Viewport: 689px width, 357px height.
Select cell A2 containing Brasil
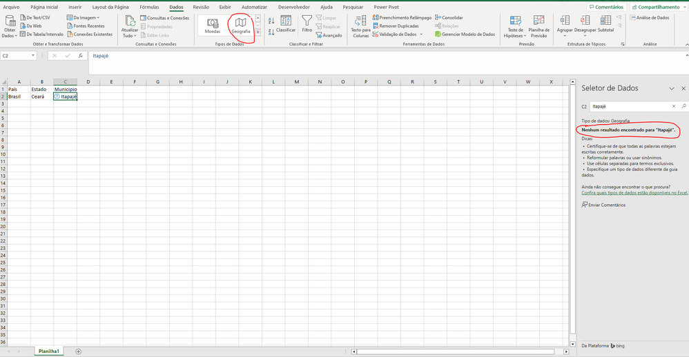click(x=19, y=96)
